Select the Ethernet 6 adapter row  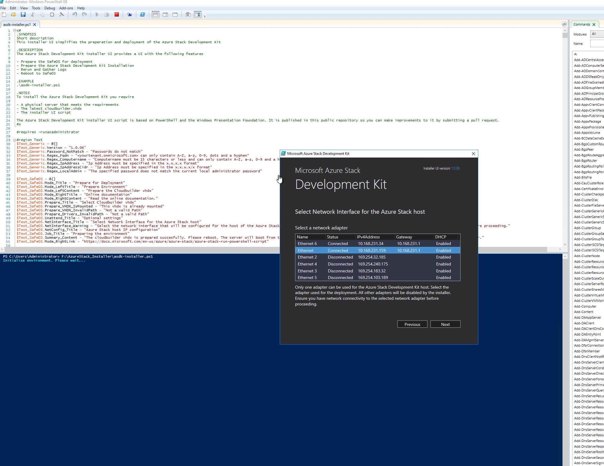pos(378,244)
